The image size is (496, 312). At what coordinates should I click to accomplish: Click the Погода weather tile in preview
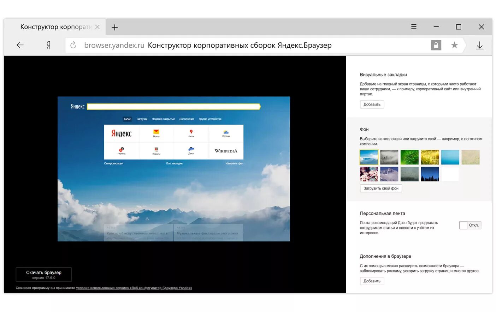(x=226, y=133)
